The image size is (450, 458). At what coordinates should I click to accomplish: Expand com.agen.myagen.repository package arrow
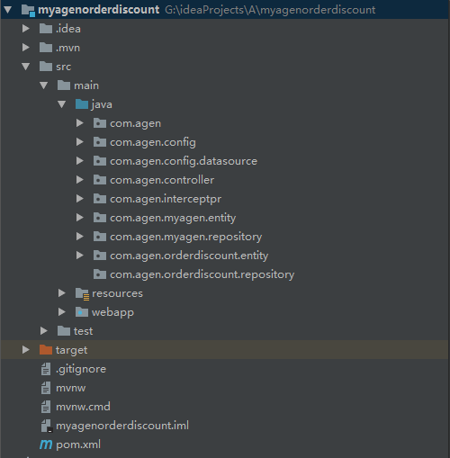[x=79, y=237]
